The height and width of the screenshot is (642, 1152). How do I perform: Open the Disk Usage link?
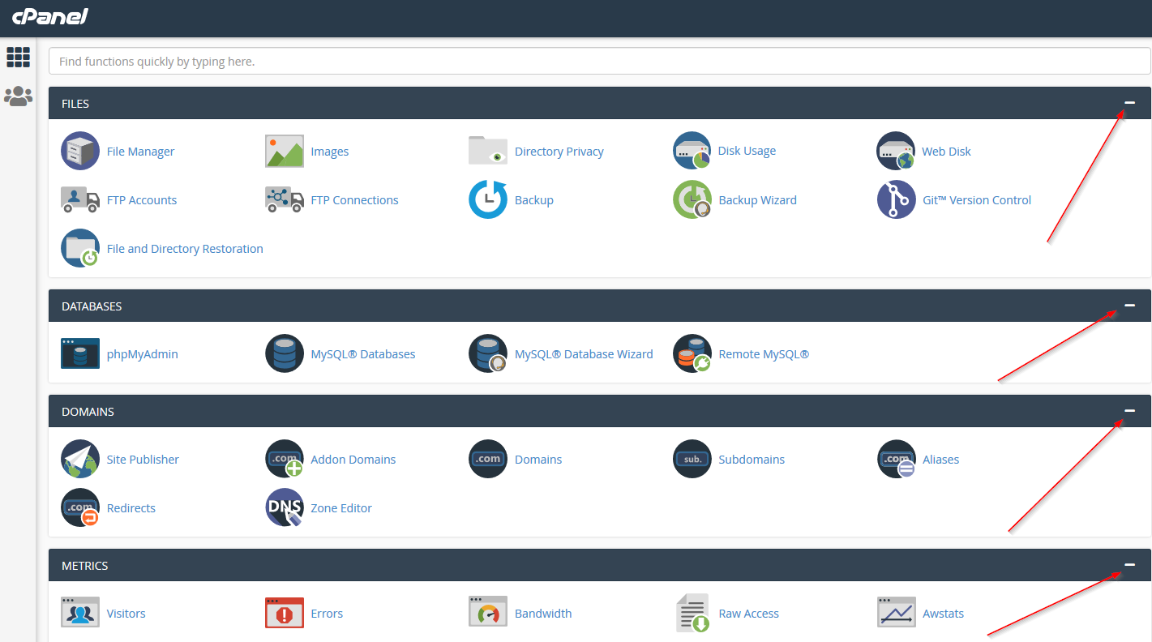coord(747,151)
